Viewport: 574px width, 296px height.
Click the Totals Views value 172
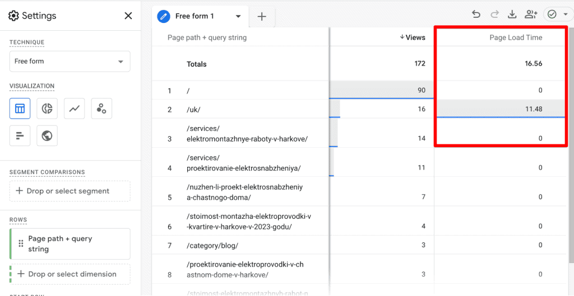[x=420, y=64]
